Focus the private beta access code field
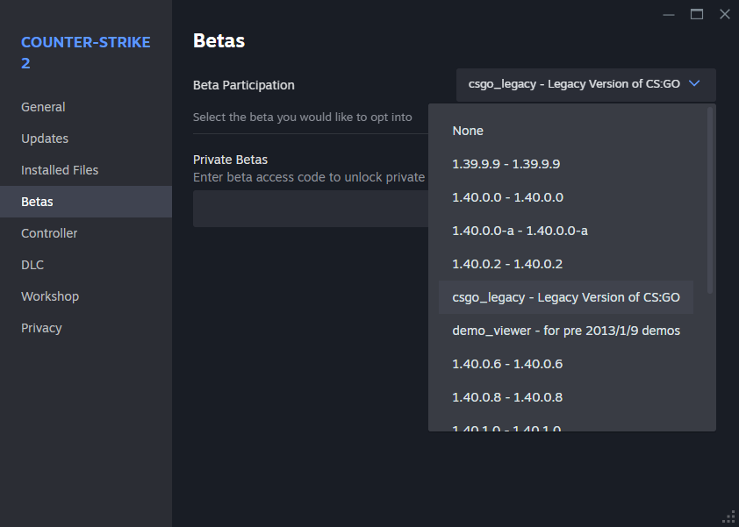 [x=311, y=209]
